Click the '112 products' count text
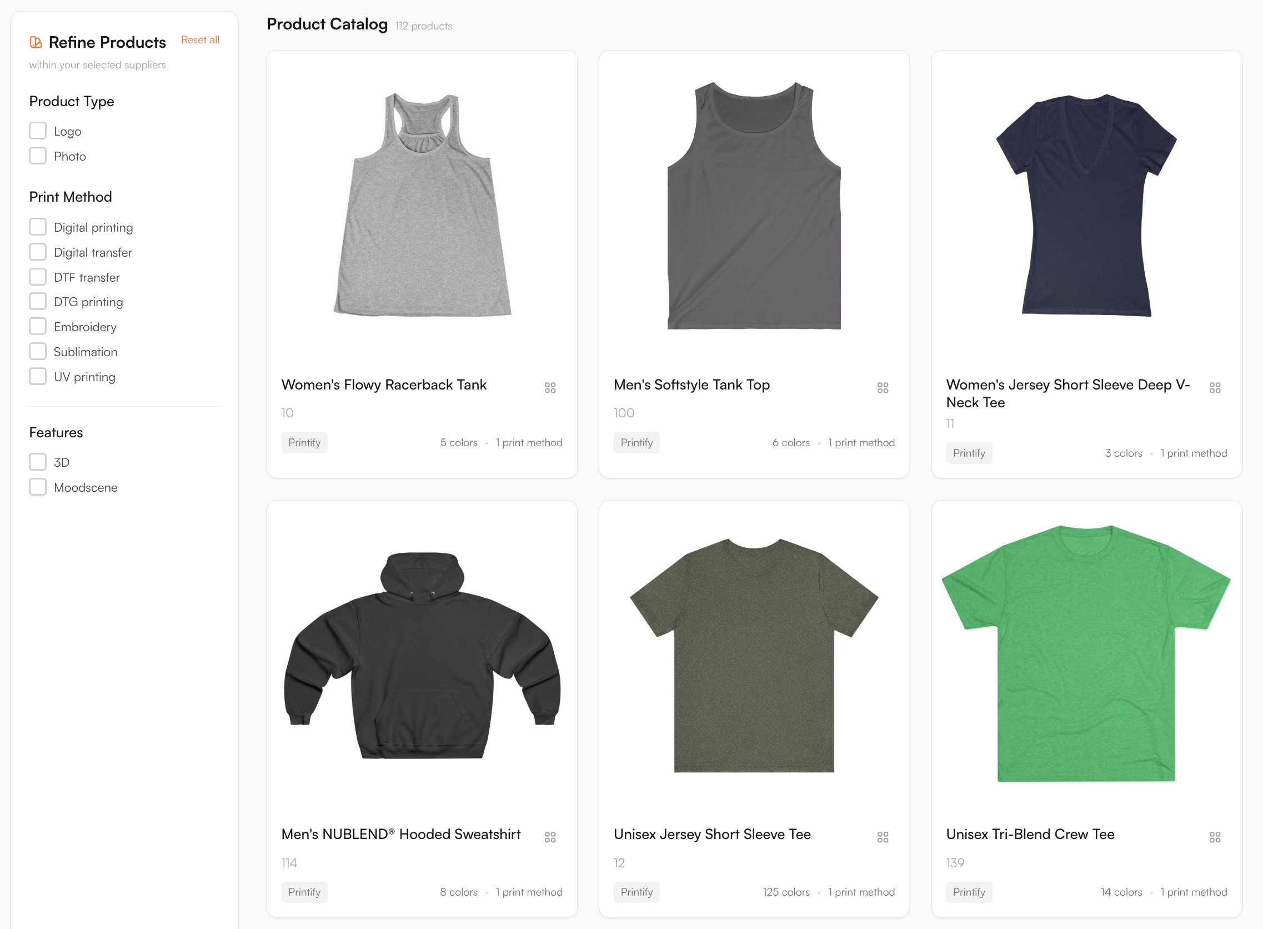The image size is (1263, 929). click(423, 26)
